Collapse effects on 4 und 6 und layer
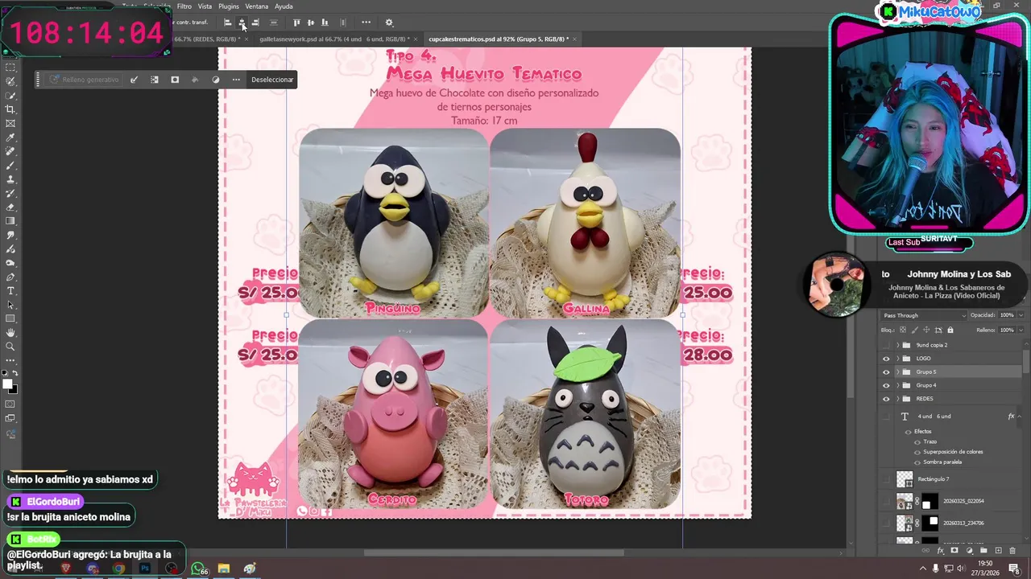 coord(1020,417)
